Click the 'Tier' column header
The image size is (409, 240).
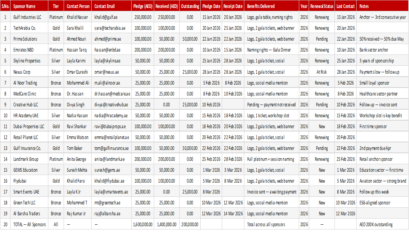[x=56, y=6]
